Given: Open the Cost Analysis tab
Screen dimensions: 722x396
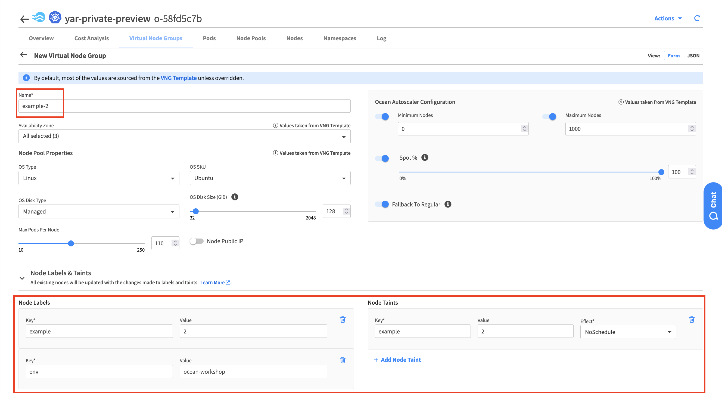Looking at the screenshot, I should 91,38.
